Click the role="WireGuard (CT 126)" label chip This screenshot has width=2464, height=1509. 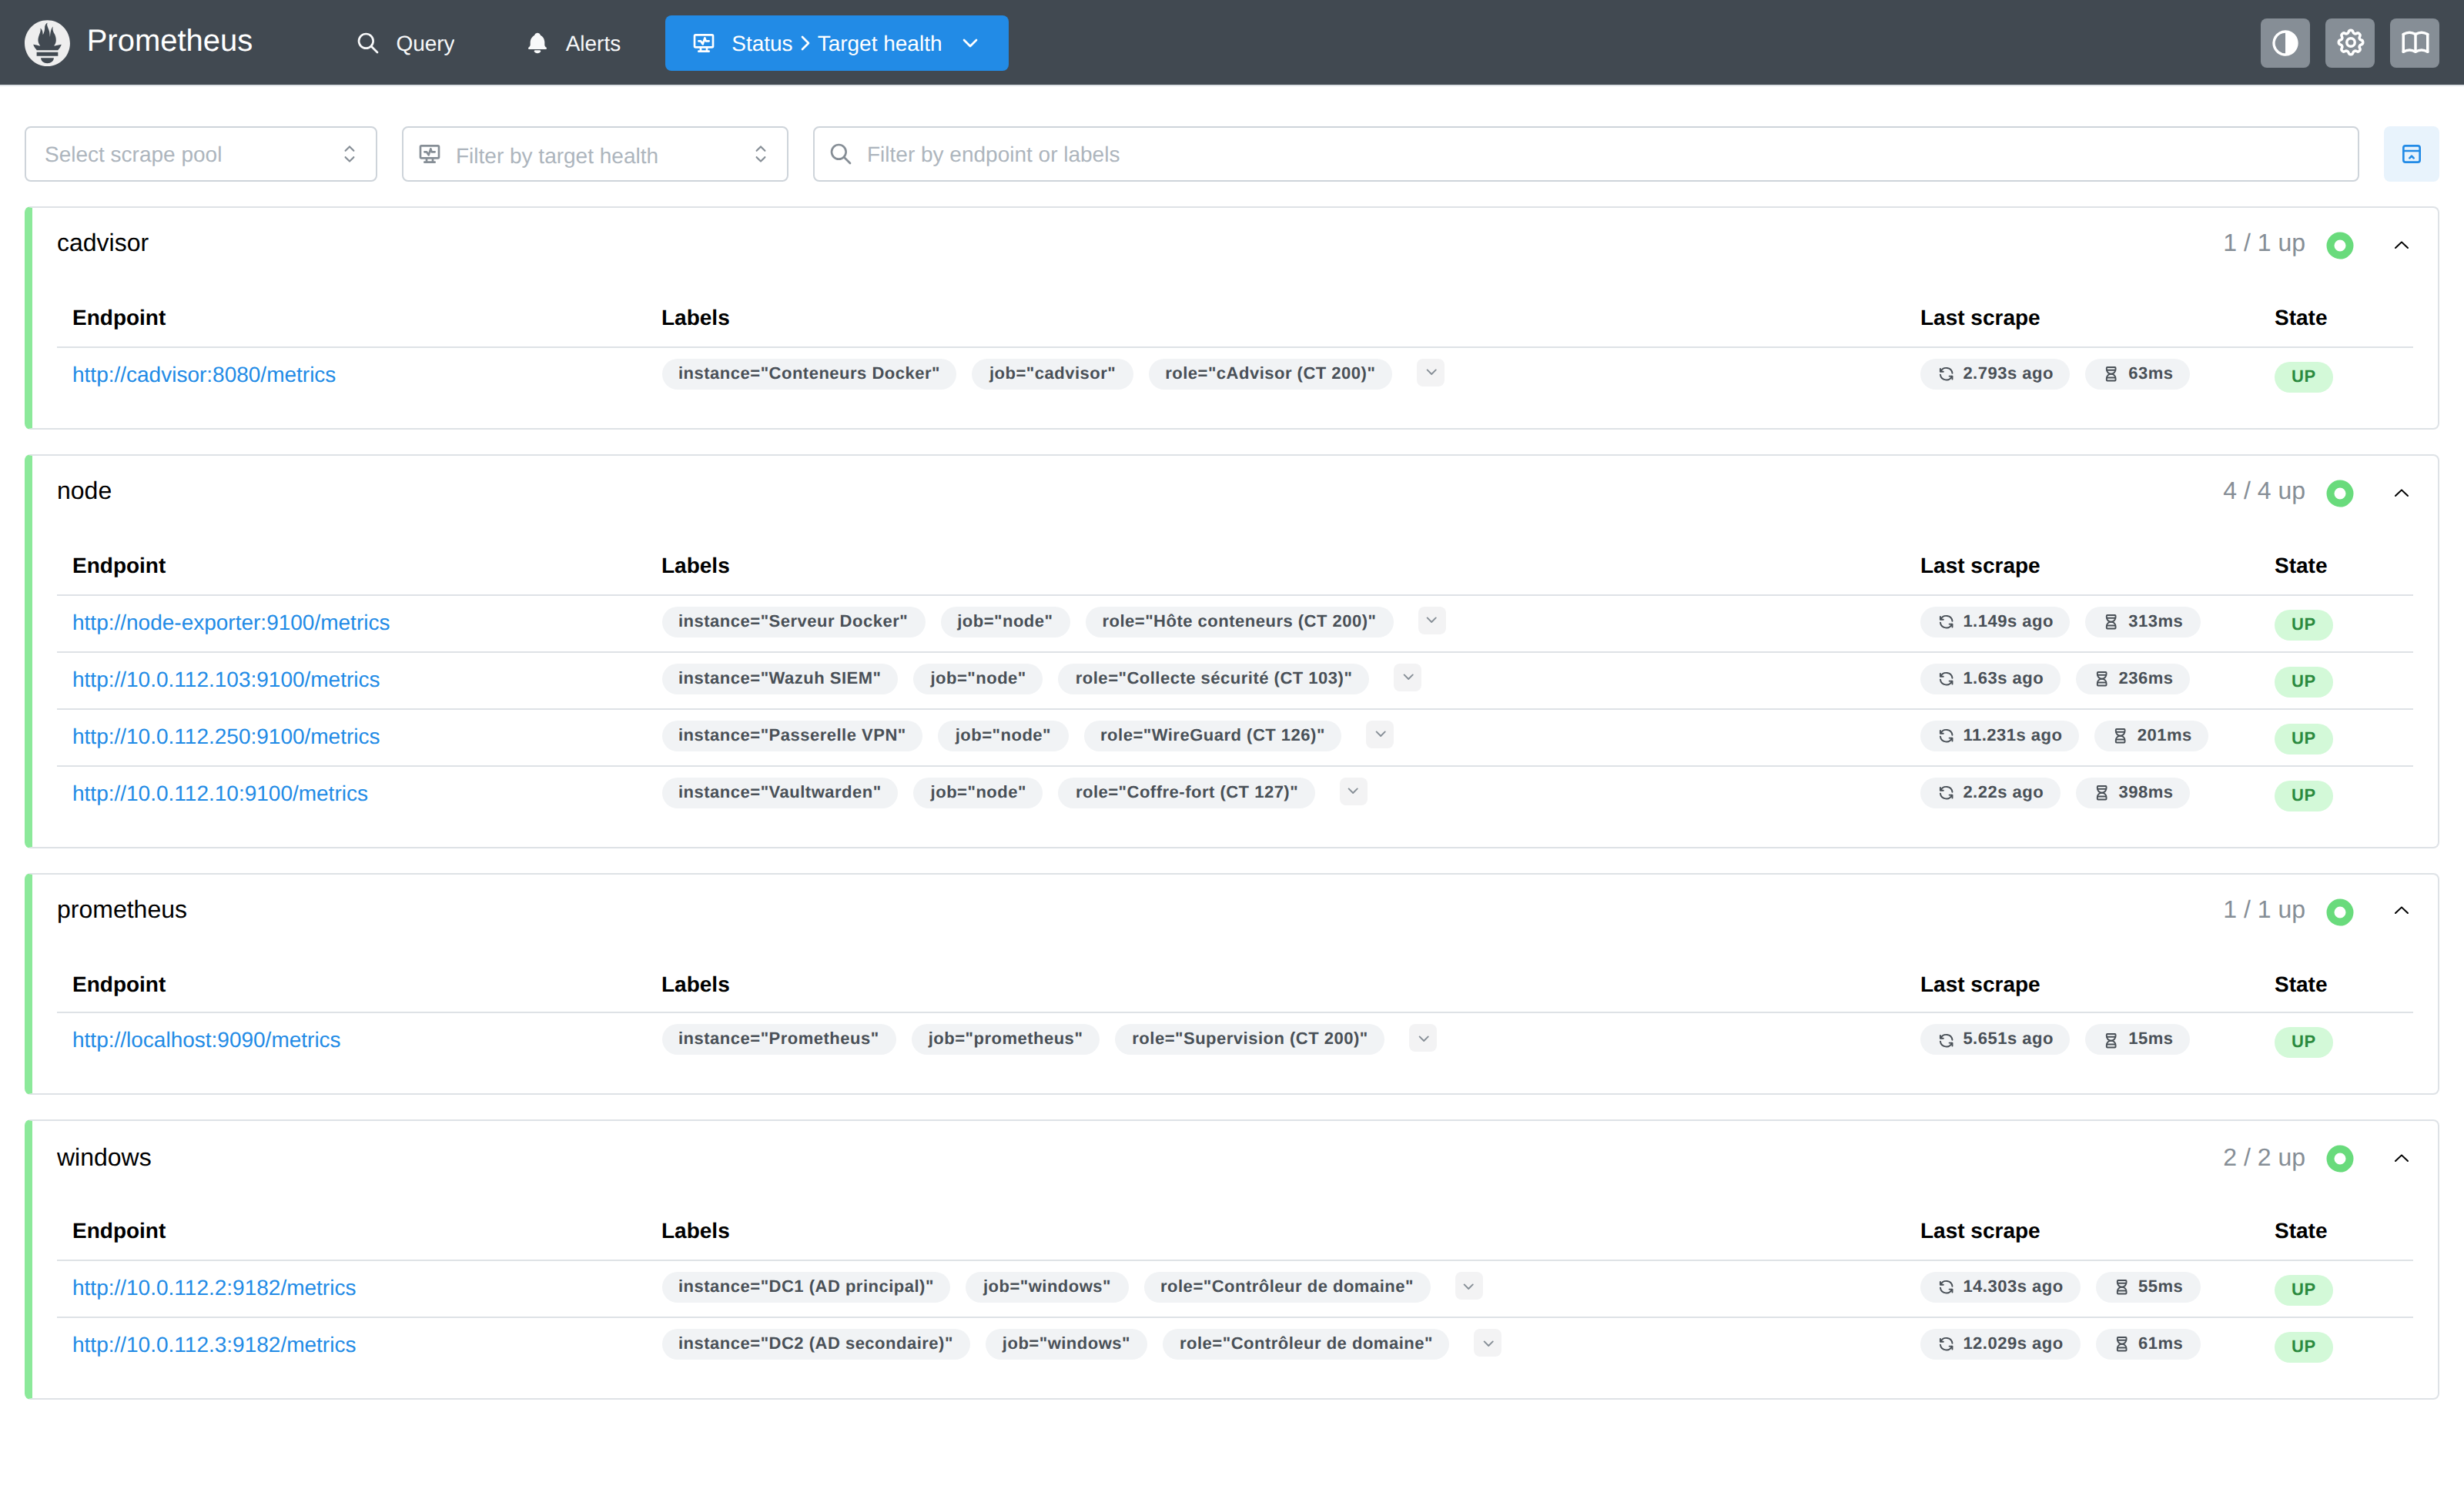pos(1212,735)
